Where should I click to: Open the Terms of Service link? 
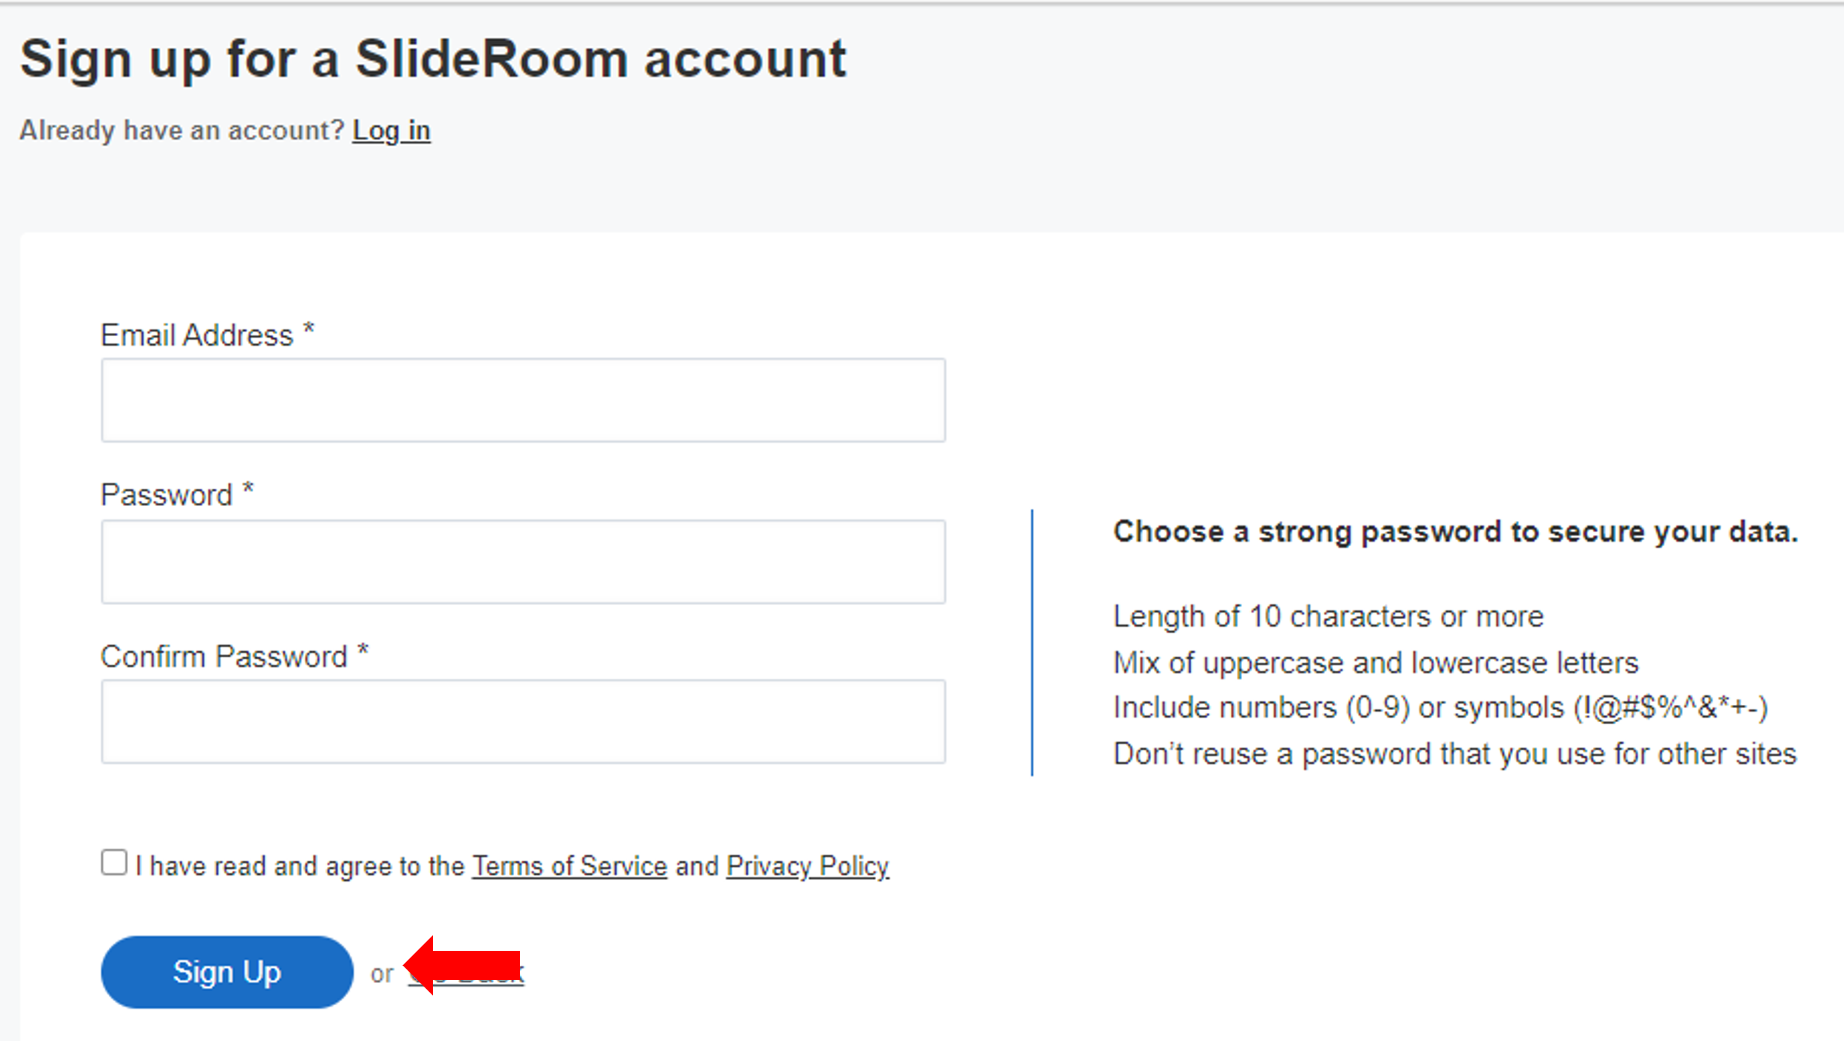pyautogui.click(x=569, y=866)
